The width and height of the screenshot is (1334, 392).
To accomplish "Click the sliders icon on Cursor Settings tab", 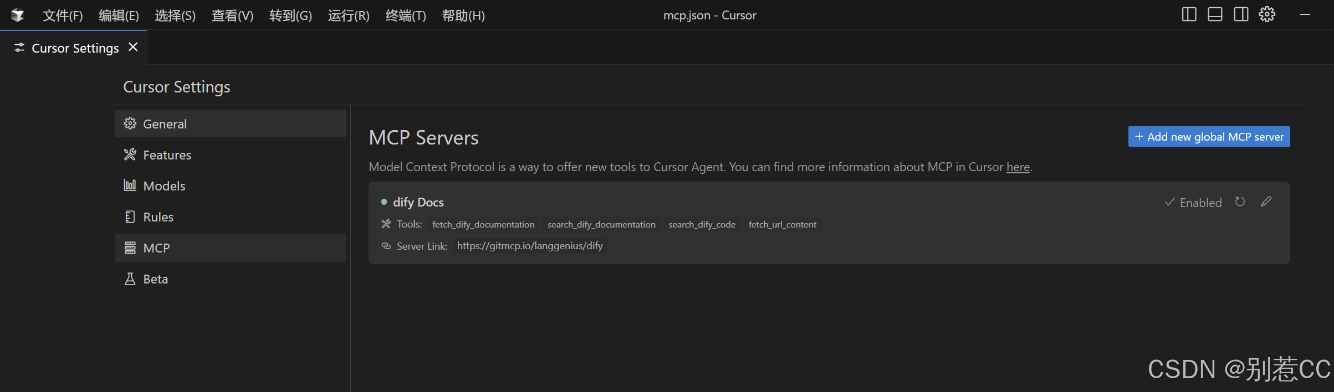I will coord(19,48).
